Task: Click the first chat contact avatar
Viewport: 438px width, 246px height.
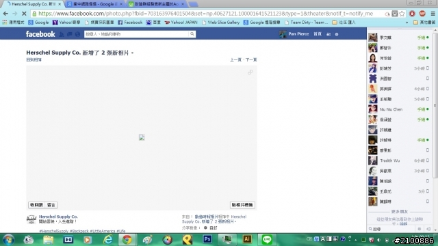Action: (372, 38)
